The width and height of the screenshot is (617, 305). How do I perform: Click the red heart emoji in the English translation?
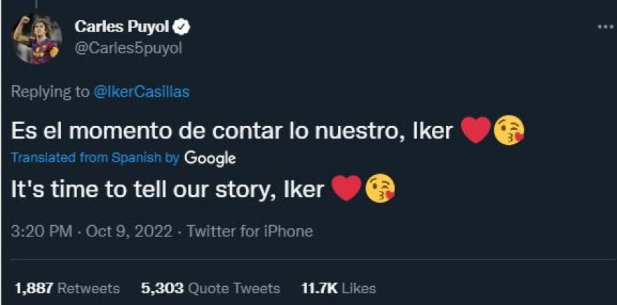click(x=346, y=188)
